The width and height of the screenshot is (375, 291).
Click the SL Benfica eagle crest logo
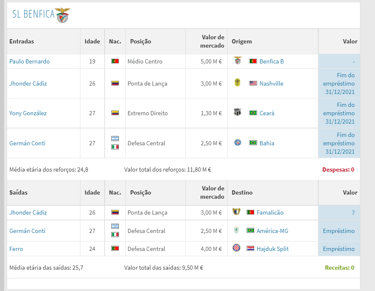(x=62, y=15)
